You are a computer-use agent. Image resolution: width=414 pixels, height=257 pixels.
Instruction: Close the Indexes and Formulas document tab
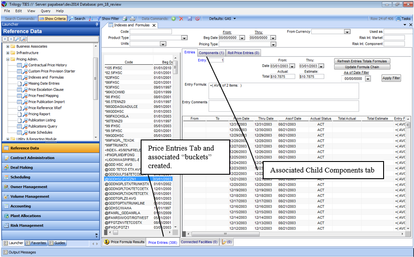point(154,26)
